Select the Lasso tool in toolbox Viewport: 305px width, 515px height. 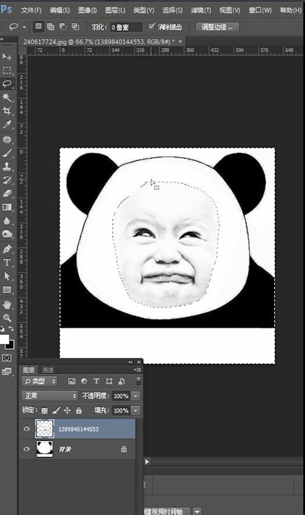pos(7,84)
